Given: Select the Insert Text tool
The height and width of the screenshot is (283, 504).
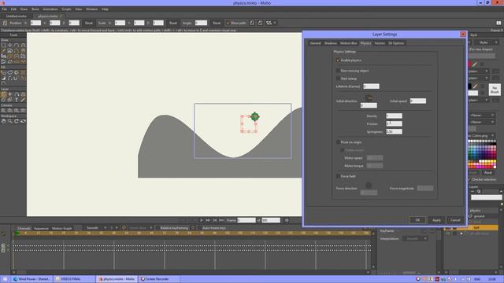Looking at the screenshot, I should click(17, 100).
